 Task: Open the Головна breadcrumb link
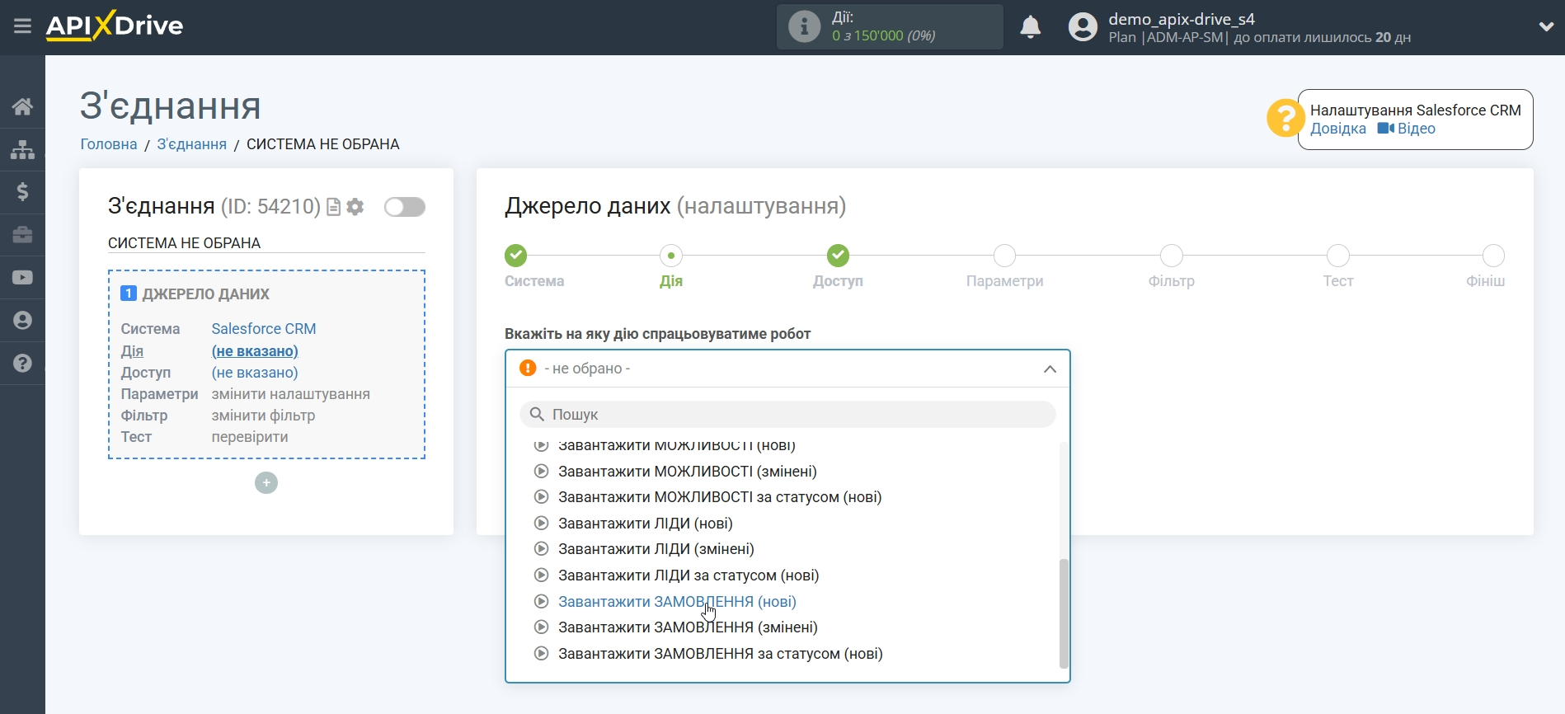coord(109,144)
